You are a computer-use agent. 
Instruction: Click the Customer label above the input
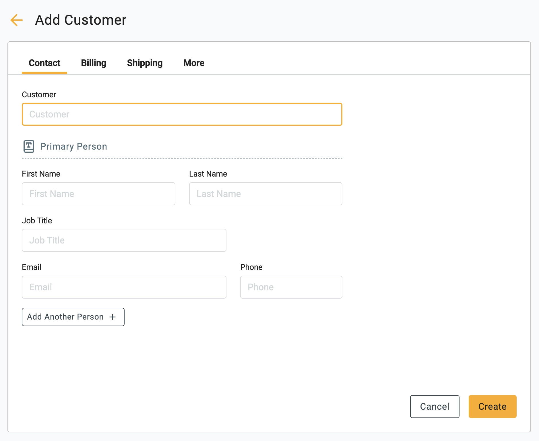pos(39,94)
